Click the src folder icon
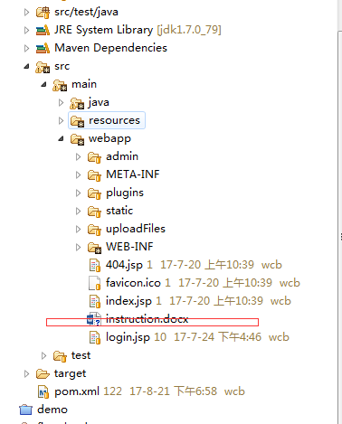342x424 pixels. click(x=43, y=67)
